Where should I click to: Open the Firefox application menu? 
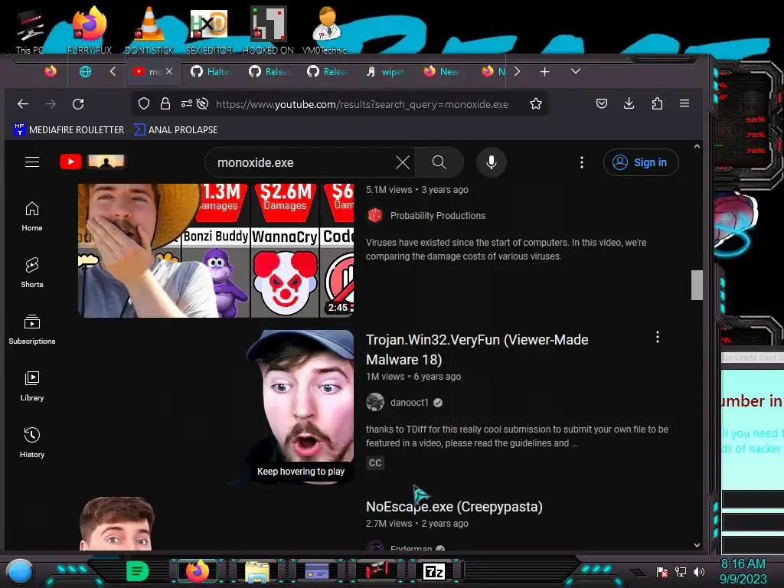684,103
